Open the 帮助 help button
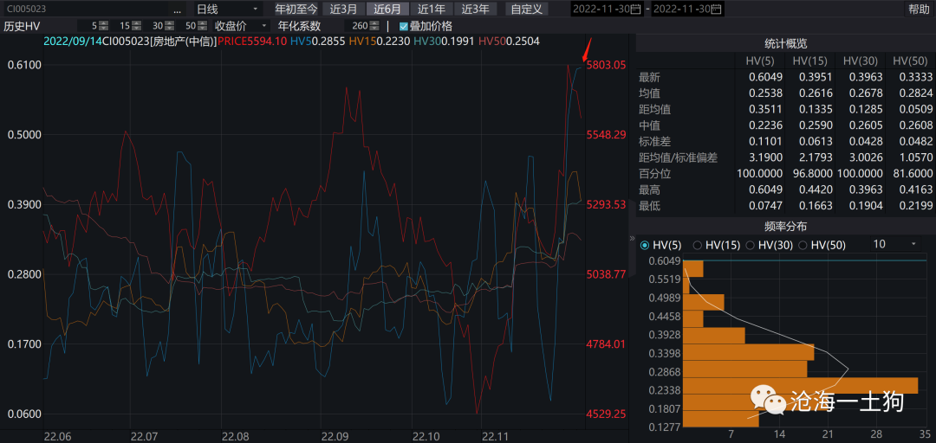This screenshot has height=443, width=936. (x=918, y=10)
